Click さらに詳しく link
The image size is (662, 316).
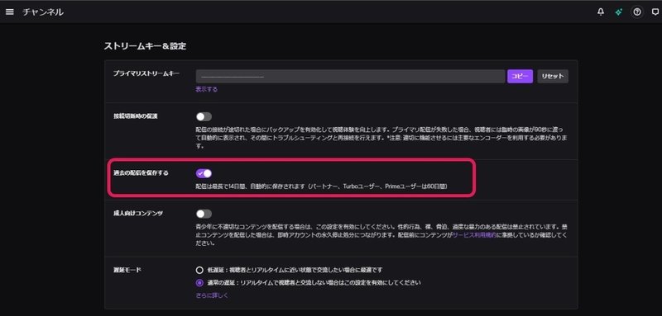(x=212, y=295)
